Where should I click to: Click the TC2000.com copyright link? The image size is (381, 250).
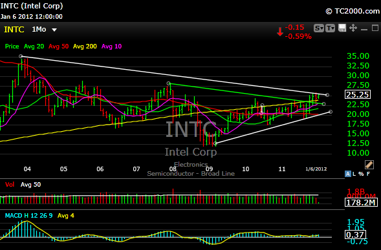tap(353, 11)
